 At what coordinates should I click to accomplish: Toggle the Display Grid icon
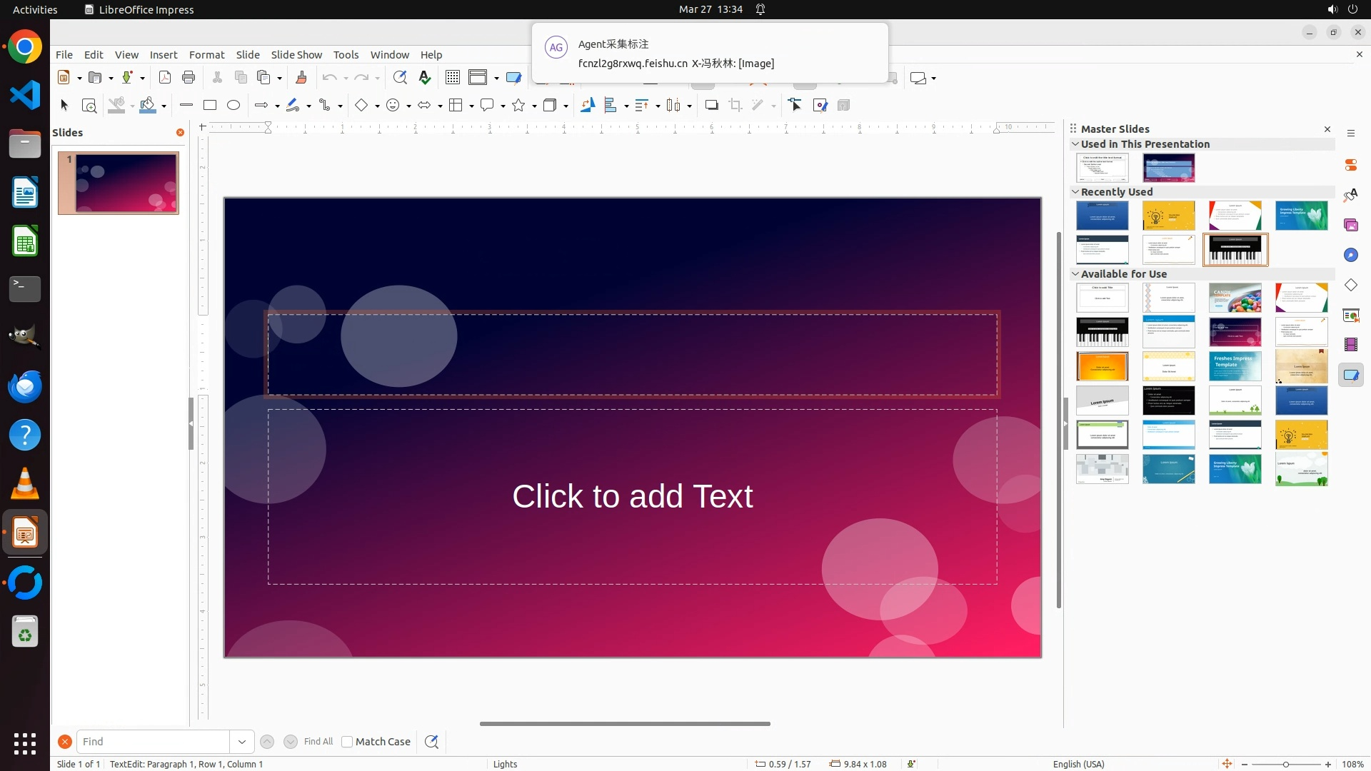(x=453, y=78)
